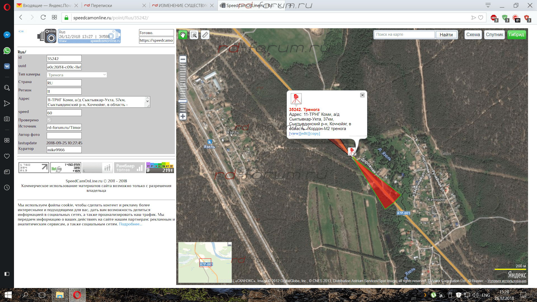Open Opera bookmarks heart in sidebar
The image size is (537, 302).
tap(7, 156)
